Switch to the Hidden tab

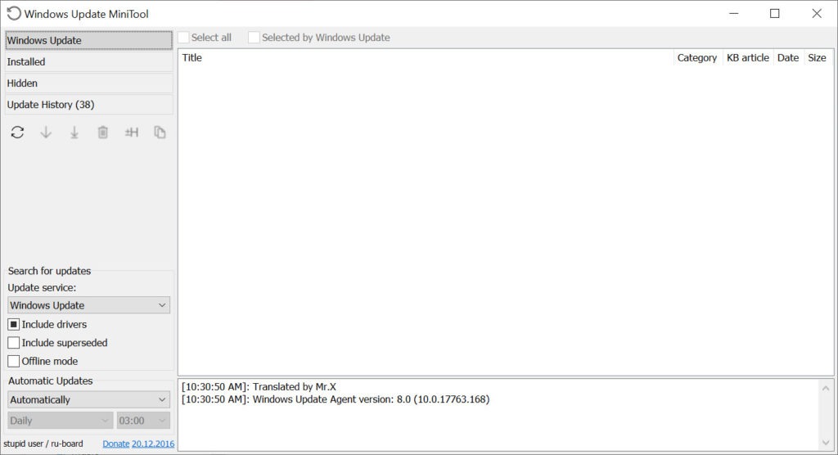click(88, 83)
